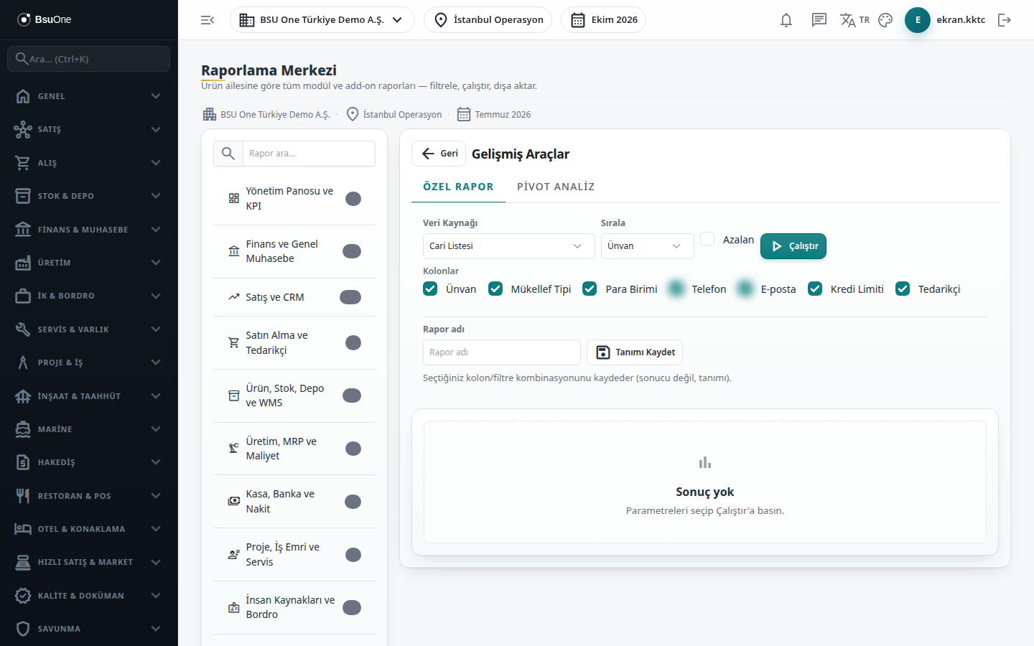Open the Veri Kaynağı dropdown showing Cari Listesi
1034x646 pixels.
pos(509,246)
